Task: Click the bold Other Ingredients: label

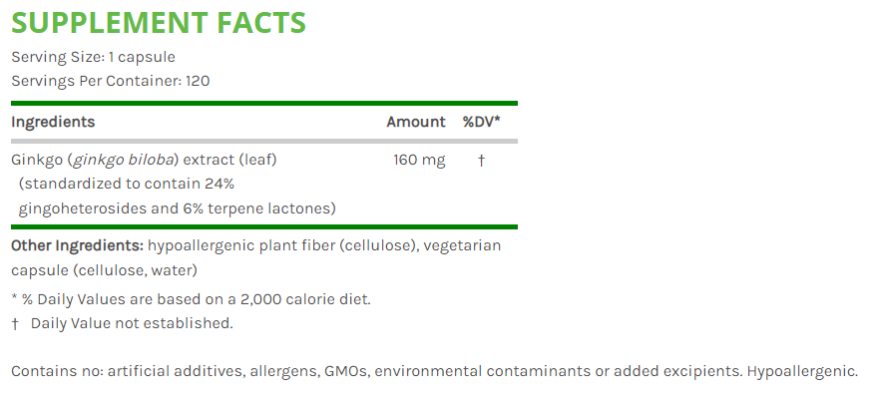Action: coord(77,245)
